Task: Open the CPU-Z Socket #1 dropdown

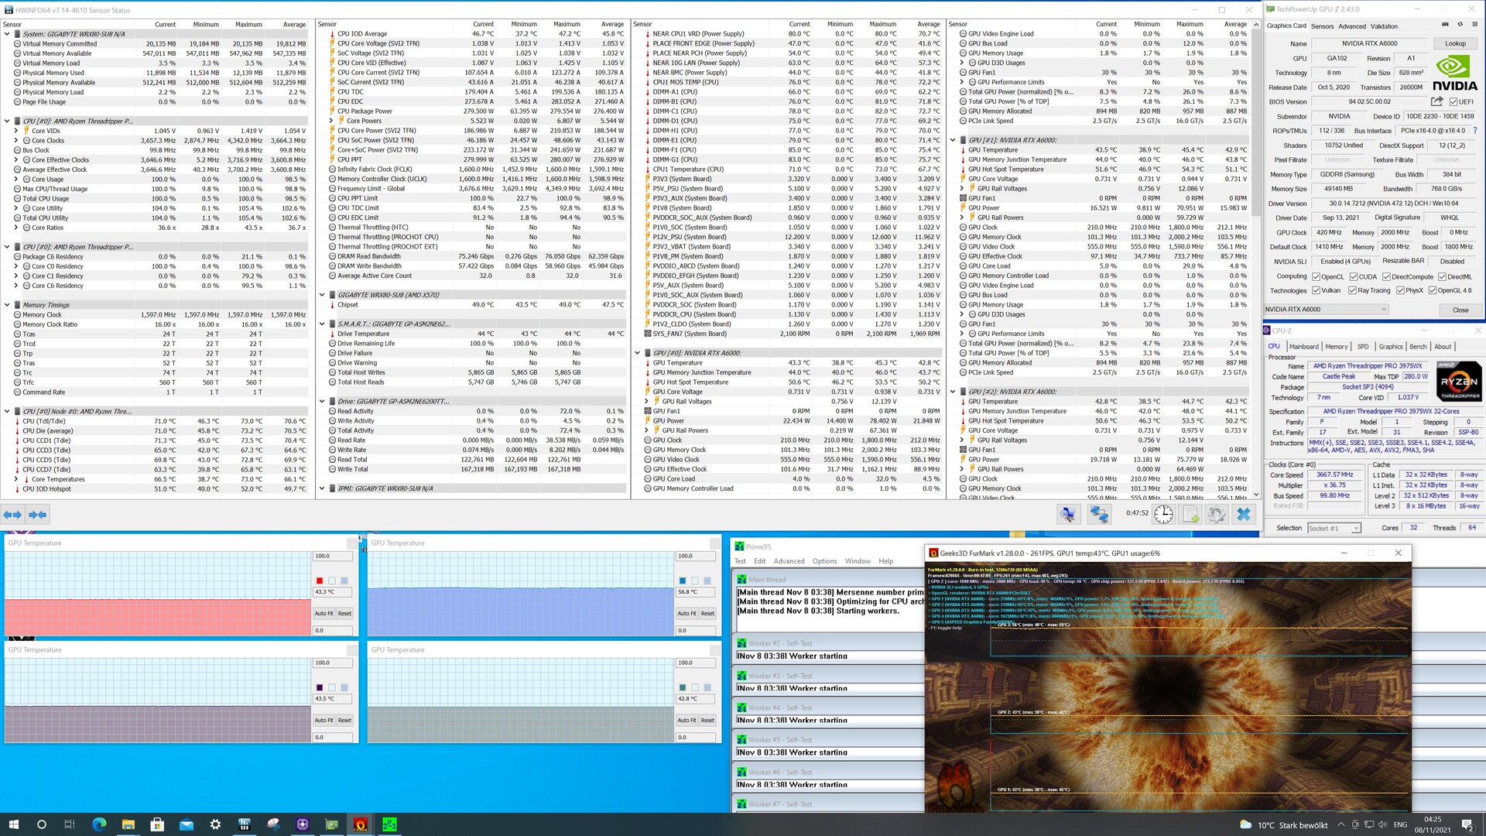Action: point(1355,528)
